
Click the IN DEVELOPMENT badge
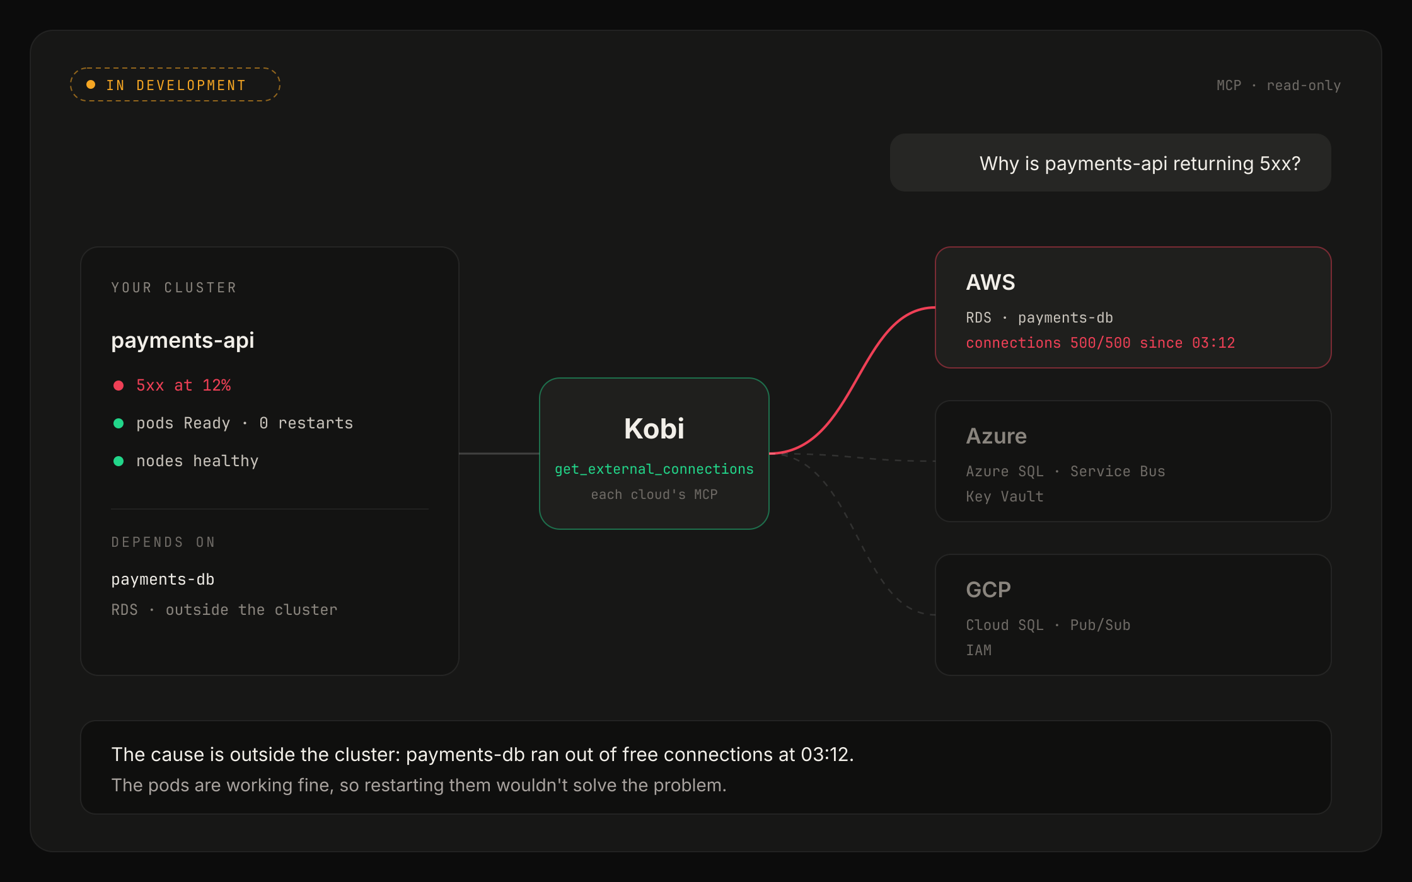tap(175, 85)
